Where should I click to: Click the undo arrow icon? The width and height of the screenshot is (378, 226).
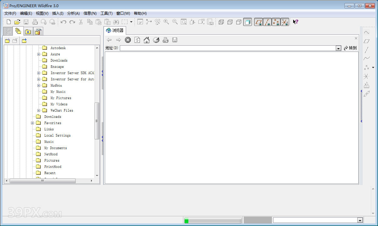point(64,22)
